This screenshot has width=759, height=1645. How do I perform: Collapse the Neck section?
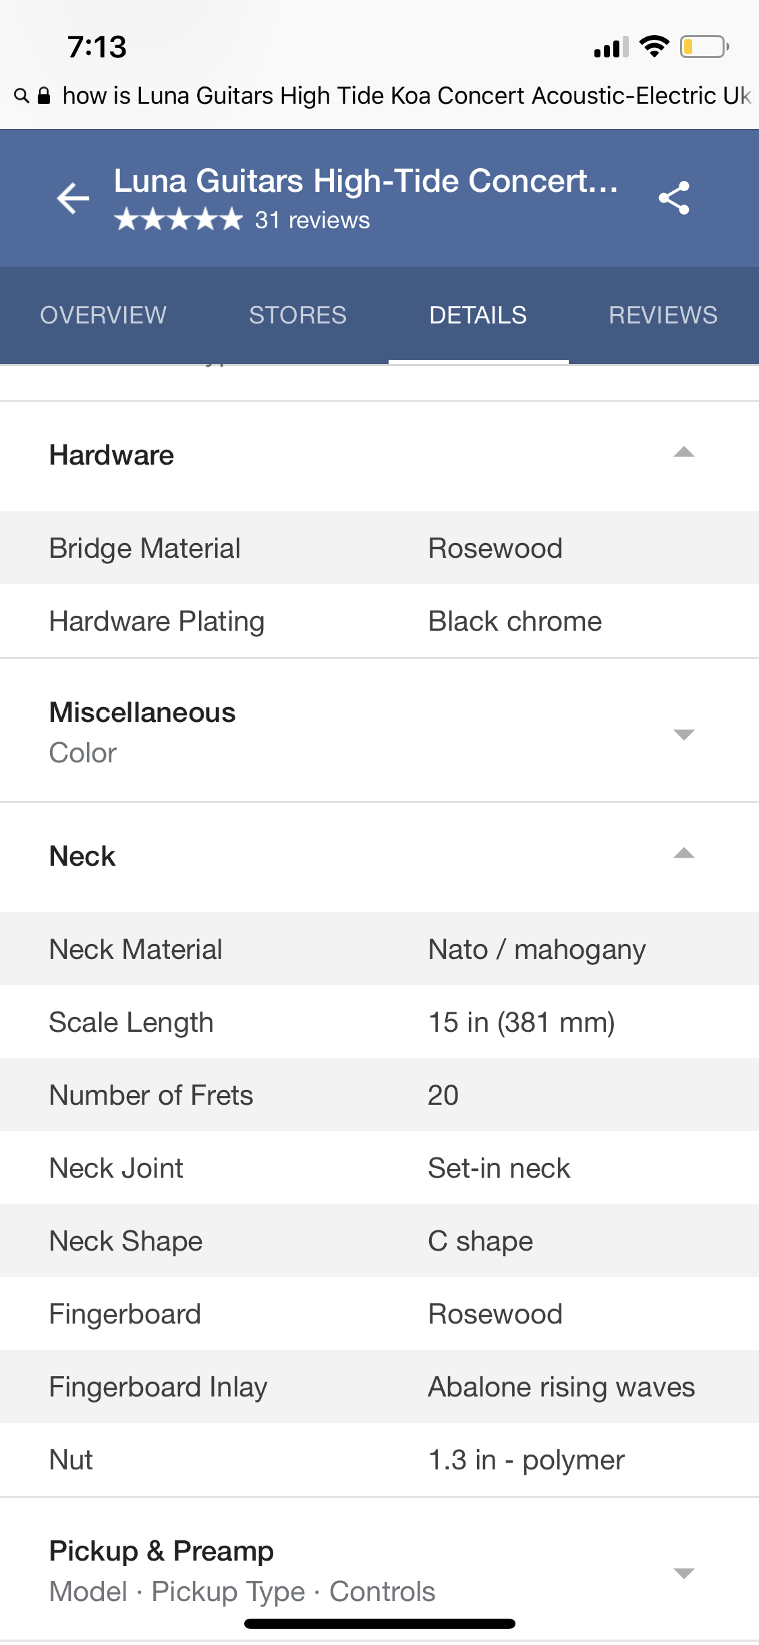(x=683, y=854)
